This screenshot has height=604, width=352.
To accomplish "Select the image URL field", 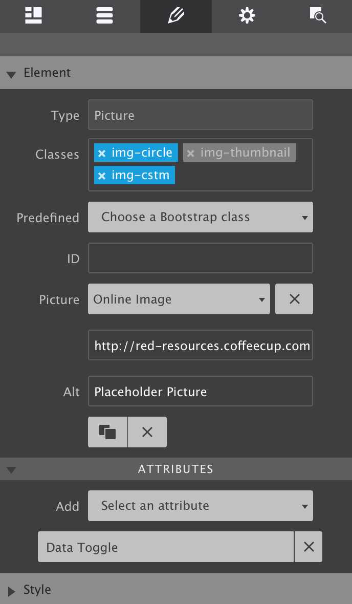I will 200,345.
